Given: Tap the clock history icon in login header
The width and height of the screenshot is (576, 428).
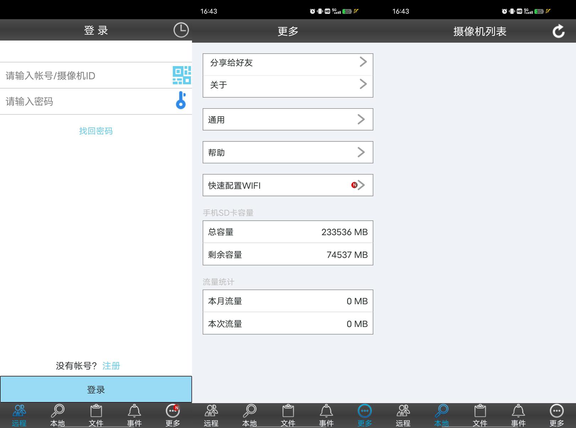Looking at the screenshot, I should coord(181,30).
